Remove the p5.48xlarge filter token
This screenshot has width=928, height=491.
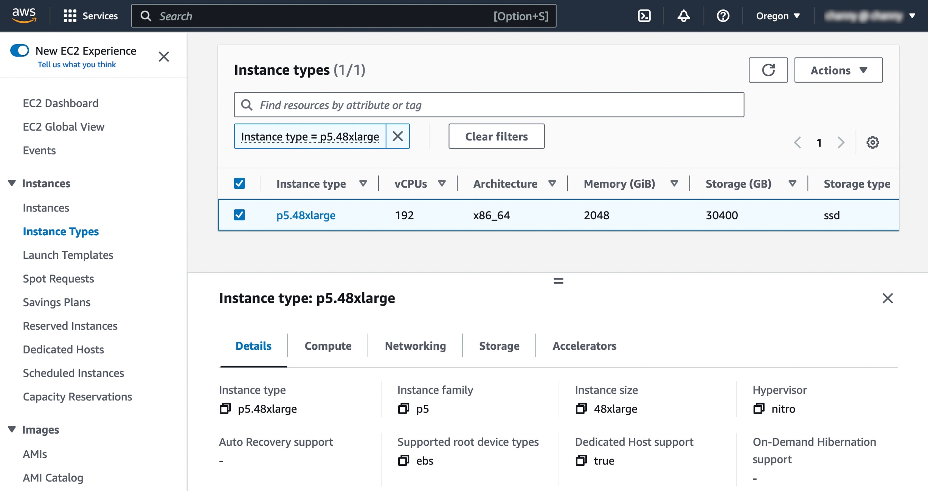[x=397, y=136]
